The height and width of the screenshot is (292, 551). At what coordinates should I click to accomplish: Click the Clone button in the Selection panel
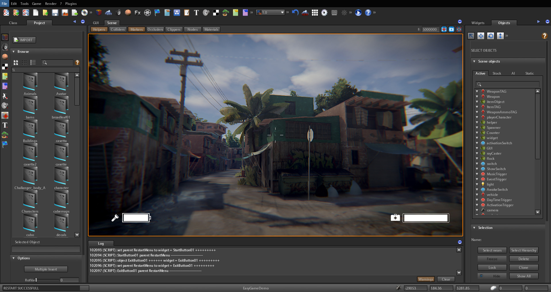(524, 267)
